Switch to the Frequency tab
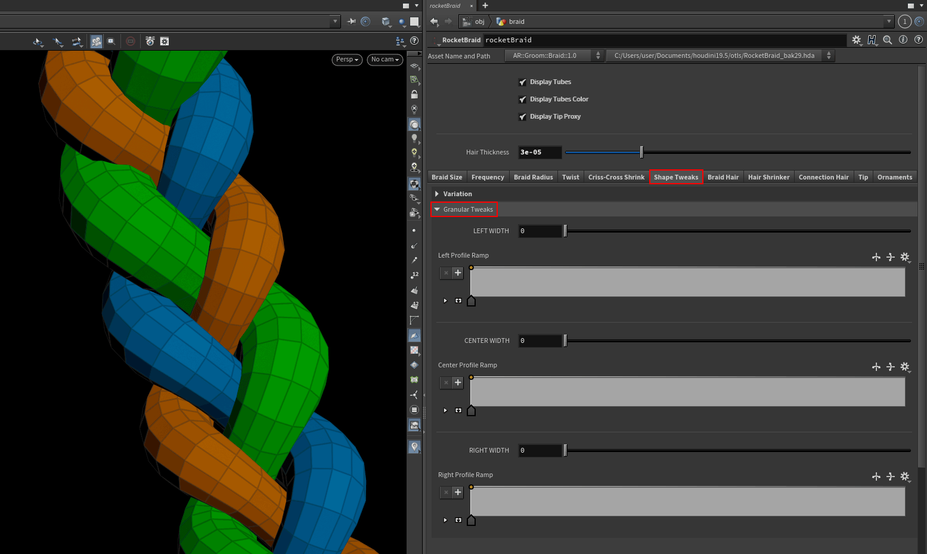This screenshot has height=554, width=927. (x=488, y=177)
